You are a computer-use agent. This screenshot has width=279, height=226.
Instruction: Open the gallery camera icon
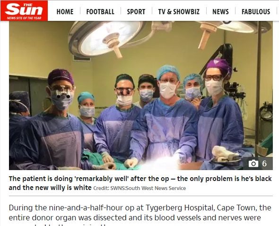253,163
